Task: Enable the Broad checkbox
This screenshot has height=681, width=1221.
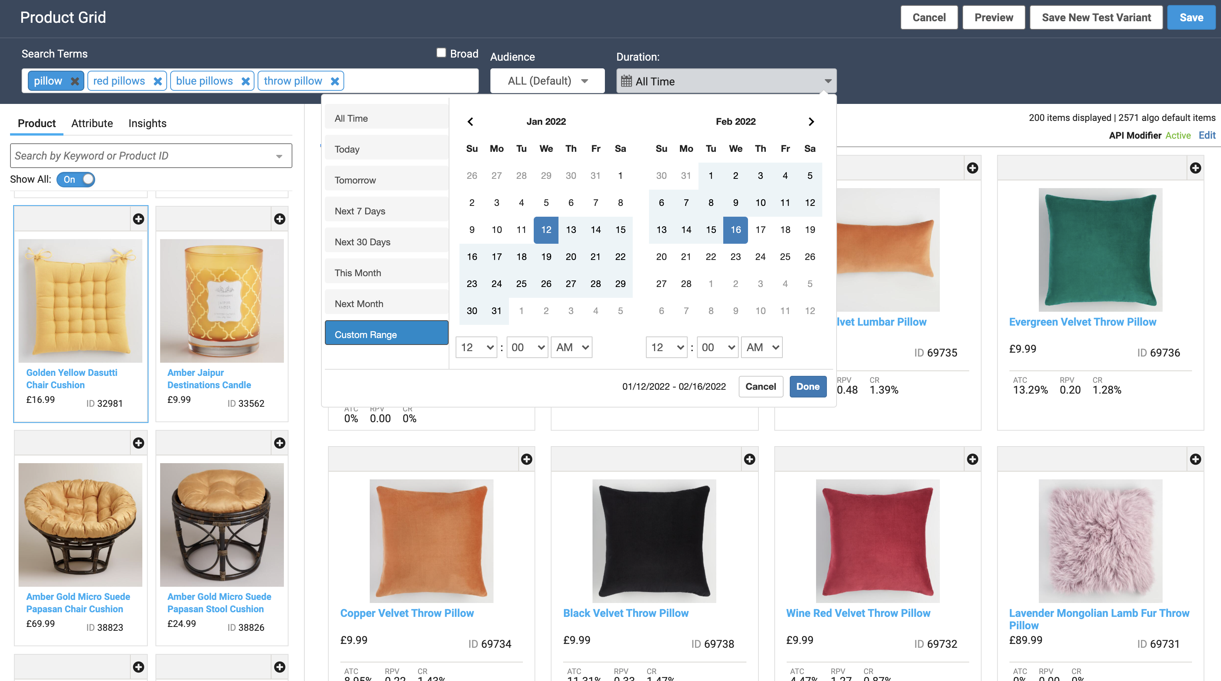Action: click(441, 53)
